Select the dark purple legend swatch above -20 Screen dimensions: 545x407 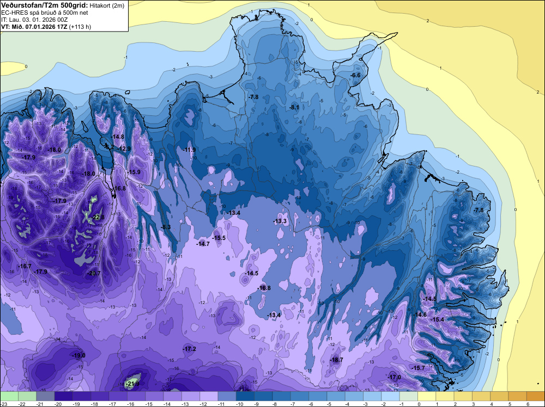click(x=64, y=396)
